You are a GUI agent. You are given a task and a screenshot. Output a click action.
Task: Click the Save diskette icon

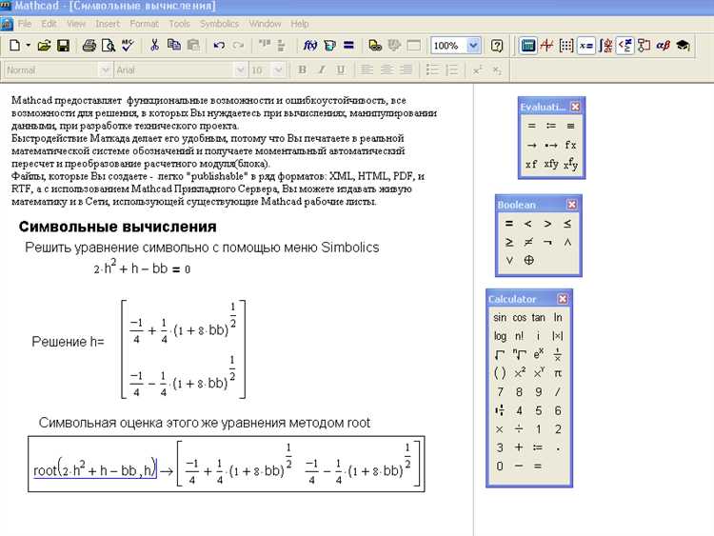63,45
